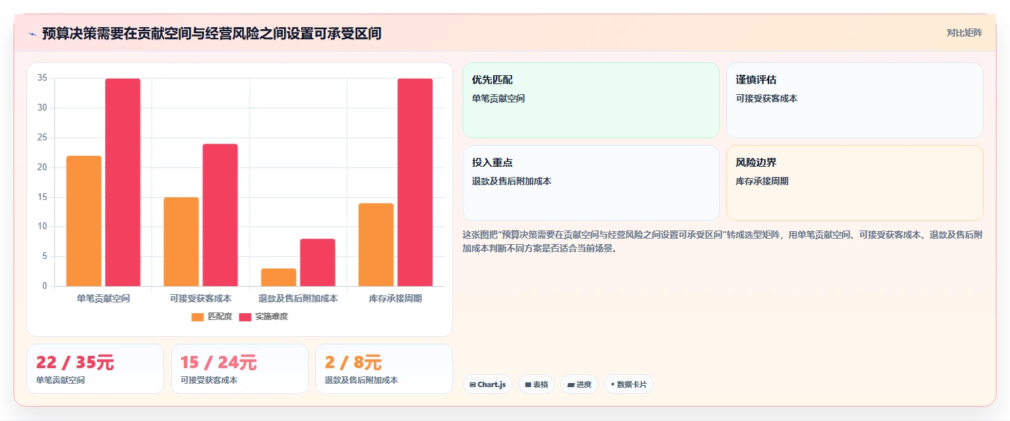Select the orange 可接受获客成本 bar
This screenshot has height=421, width=1010.
point(181,241)
